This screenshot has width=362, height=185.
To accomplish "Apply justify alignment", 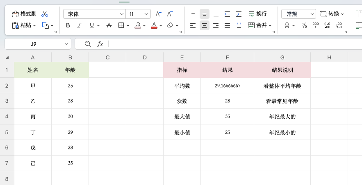I will [228, 25].
